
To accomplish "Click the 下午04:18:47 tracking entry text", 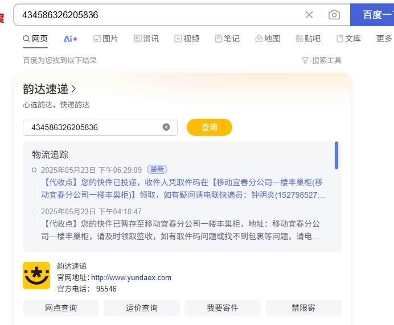I will 180,230.
